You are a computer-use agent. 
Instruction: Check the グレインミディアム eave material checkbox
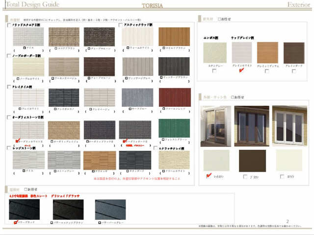tap(267, 71)
